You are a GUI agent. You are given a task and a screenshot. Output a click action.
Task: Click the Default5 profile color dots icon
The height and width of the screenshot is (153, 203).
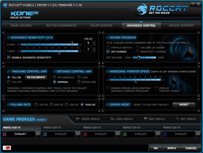165,134
